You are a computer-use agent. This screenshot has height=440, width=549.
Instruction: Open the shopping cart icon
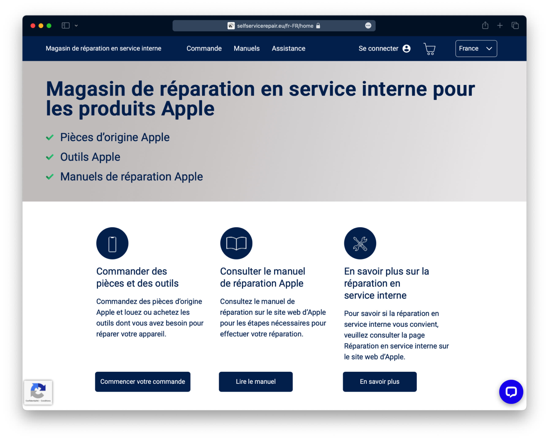point(429,49)
